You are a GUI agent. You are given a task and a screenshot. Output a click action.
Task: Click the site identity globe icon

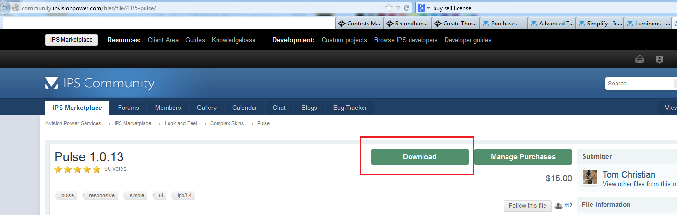[x=16, y=8]
